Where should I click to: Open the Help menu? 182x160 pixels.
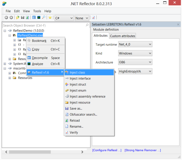coord(48,11)
